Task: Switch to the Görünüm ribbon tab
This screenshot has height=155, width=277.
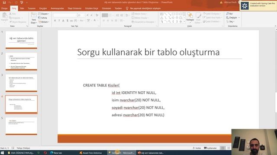Action: click(x=106, y=8)
